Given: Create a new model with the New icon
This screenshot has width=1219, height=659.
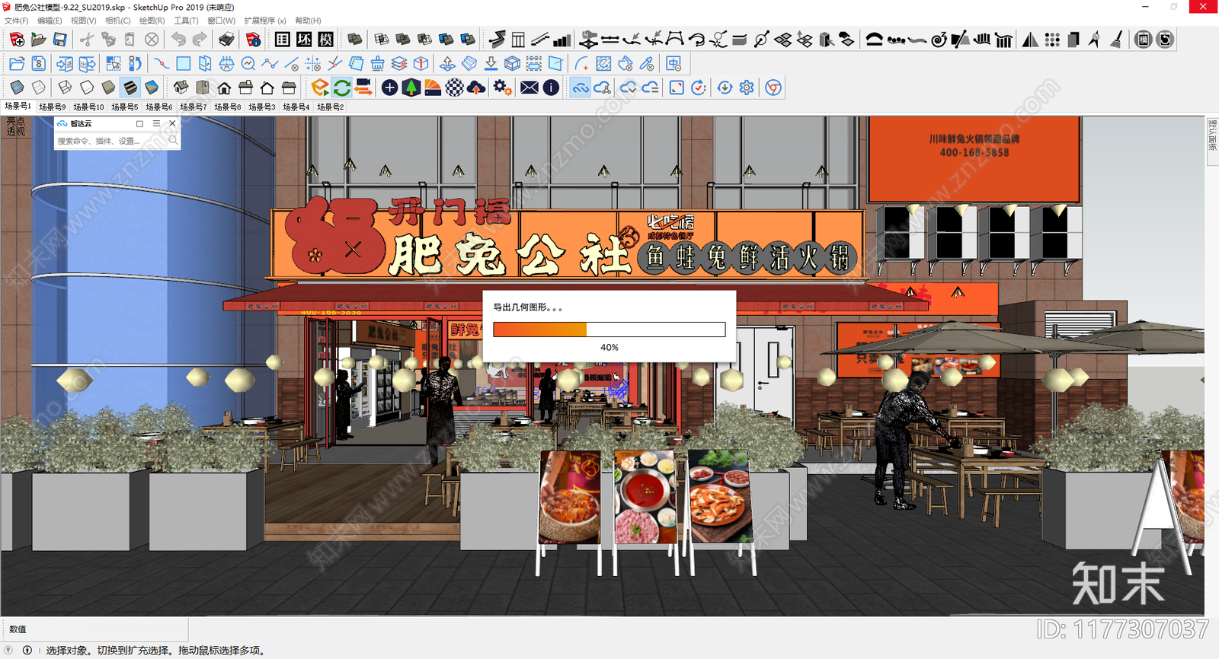Looking at the screenshot, I should click(x=17, y=40).
